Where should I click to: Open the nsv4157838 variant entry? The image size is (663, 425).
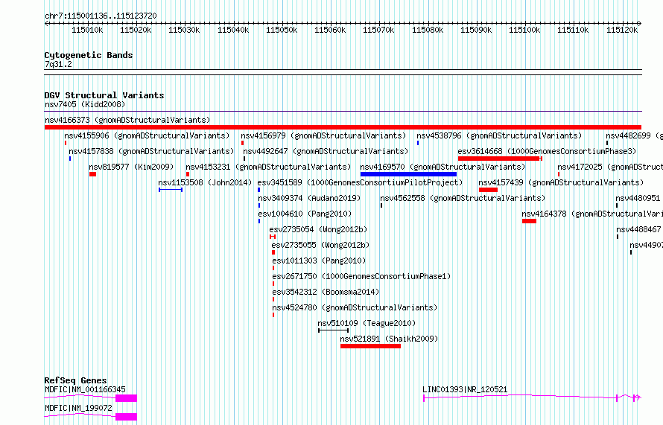pos(151,151)
